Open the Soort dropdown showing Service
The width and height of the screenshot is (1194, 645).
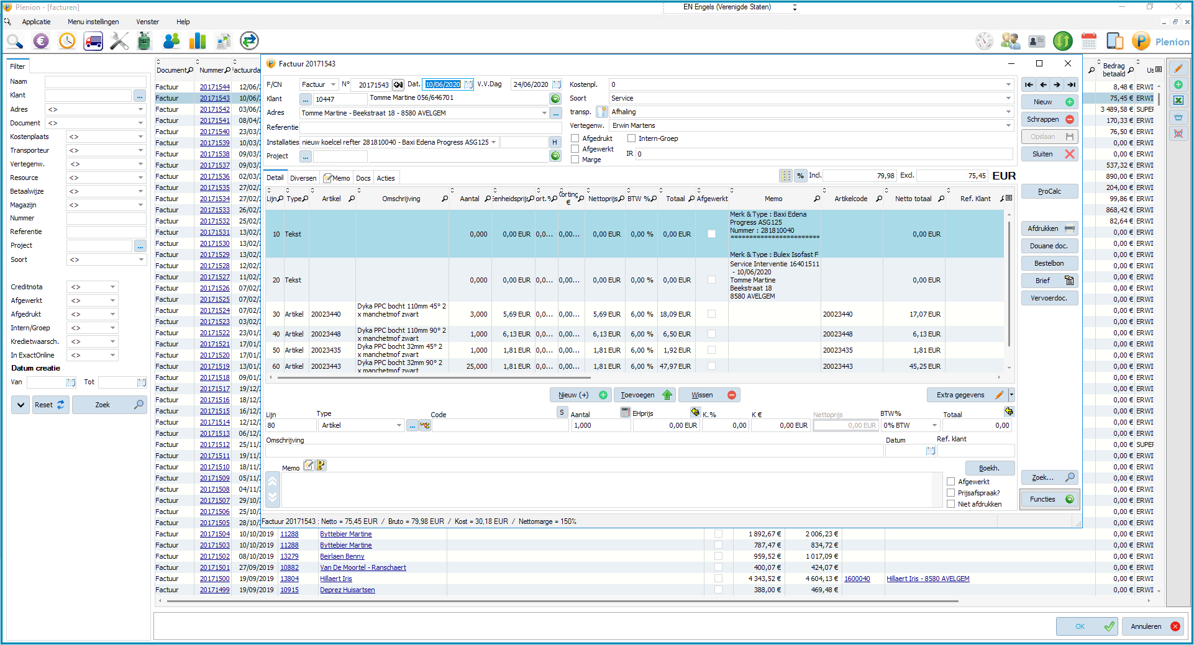point(1008,98)
